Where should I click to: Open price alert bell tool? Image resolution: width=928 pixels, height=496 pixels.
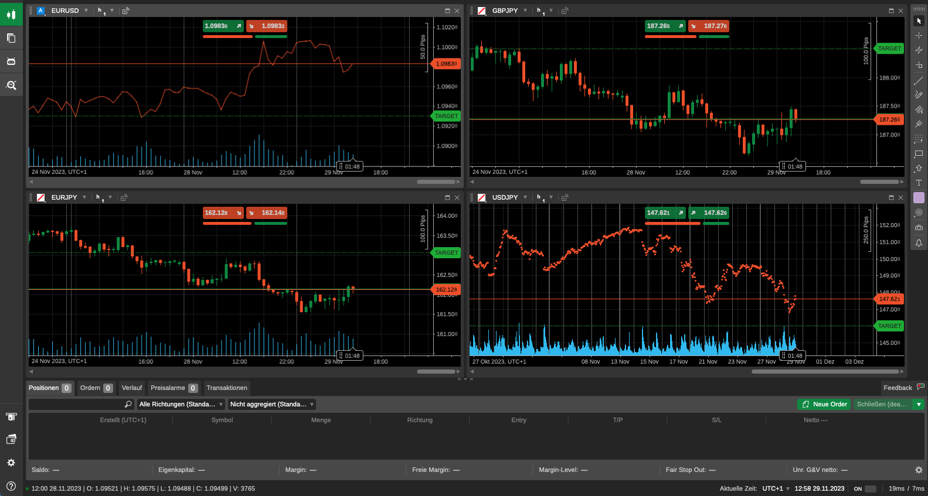(919, 242)
